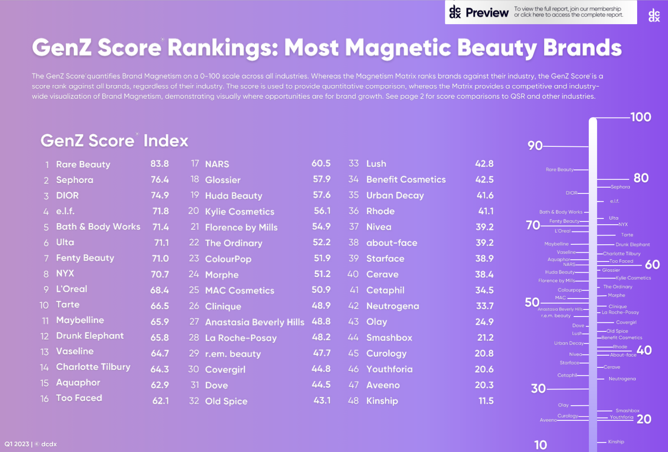Click "Rare Beauty" in the index list

(x=83, y=164)
